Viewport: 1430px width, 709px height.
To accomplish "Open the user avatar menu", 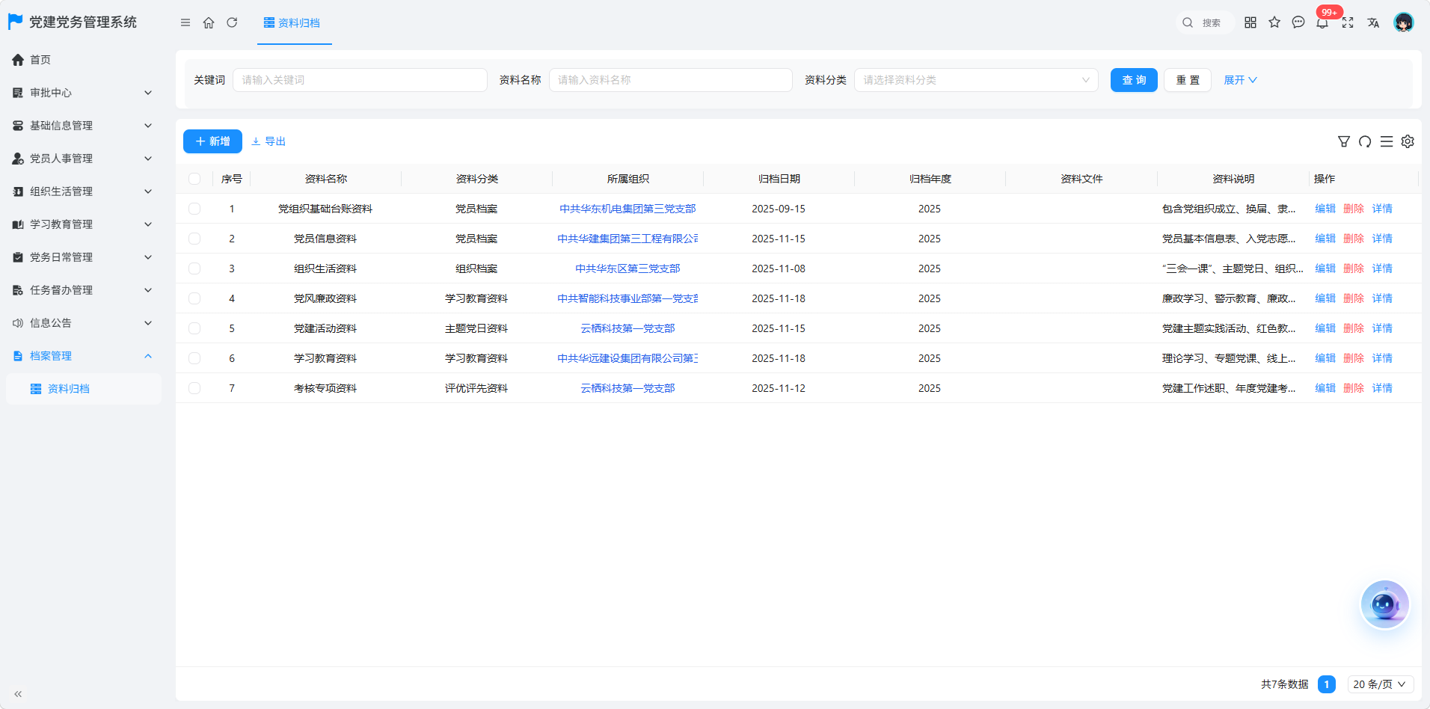I will pyautogui.click(x=1404, y=22).
